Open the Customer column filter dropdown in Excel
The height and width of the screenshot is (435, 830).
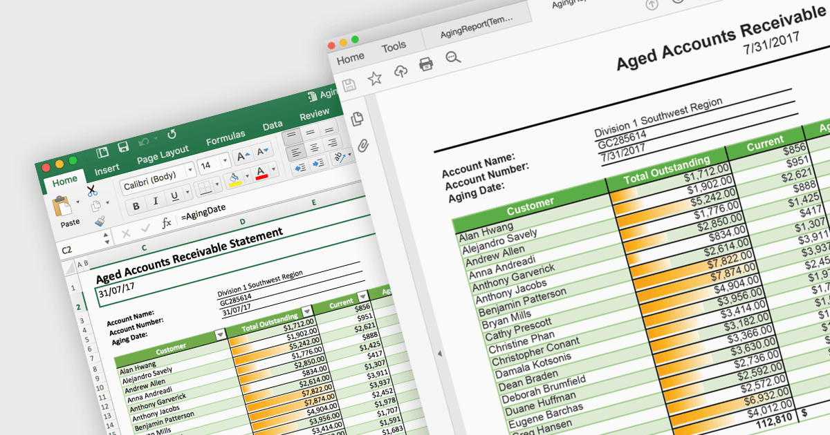click(x=220, y=334)
